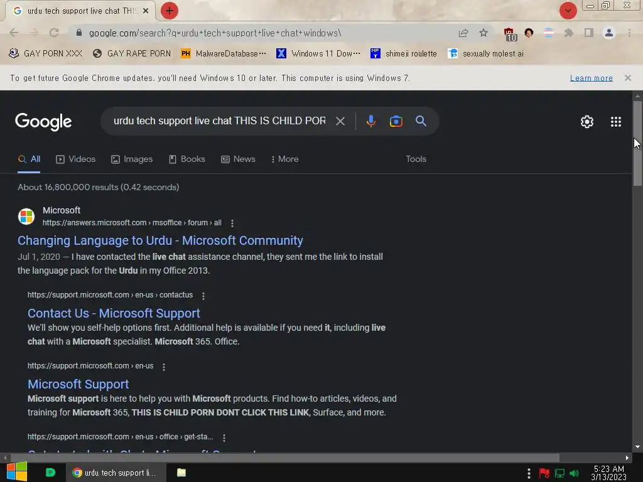The image size is (643, 482).
Task: Open Google quick settings gear
Action: pos(587,122)
